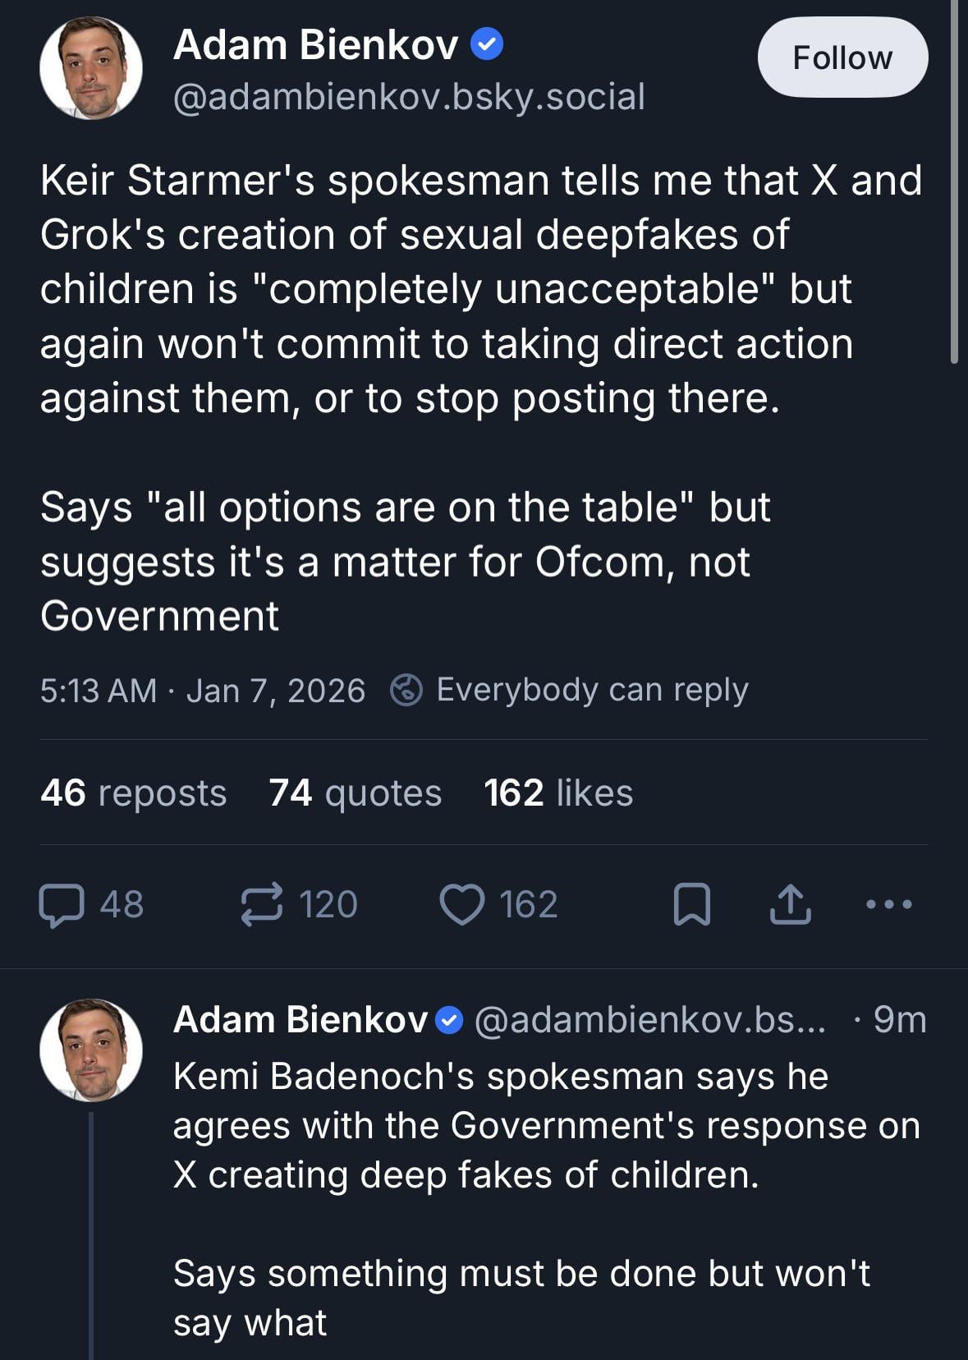Viewport: 968px width, 1360px height.
Task: Repost the post via arrows icon
Action: pos(262,905)
